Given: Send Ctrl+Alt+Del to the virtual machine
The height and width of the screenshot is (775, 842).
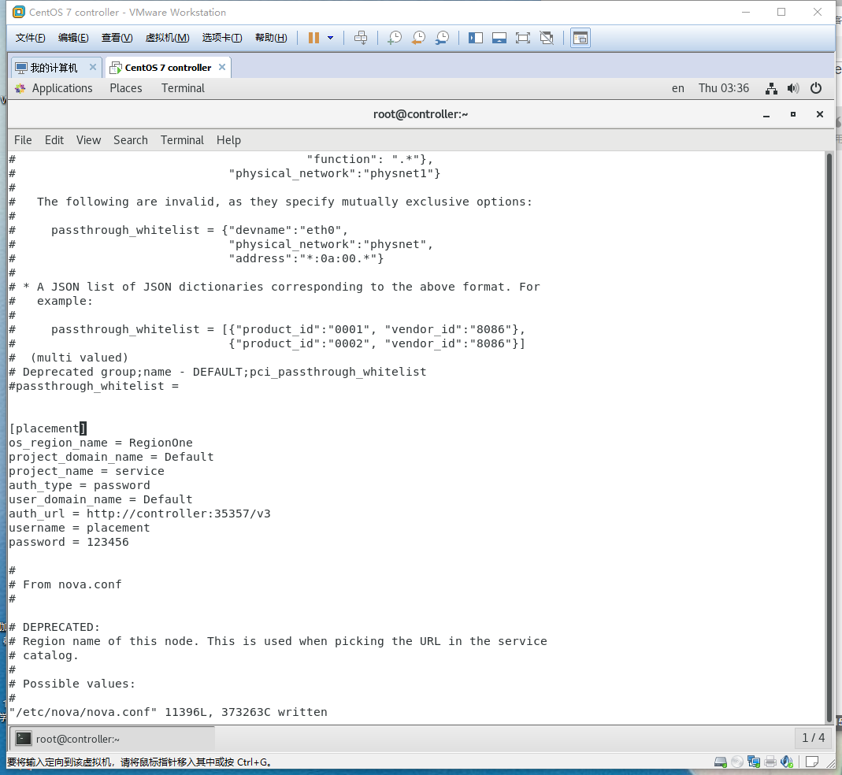Looking at the screenshot, I should 361,37.
